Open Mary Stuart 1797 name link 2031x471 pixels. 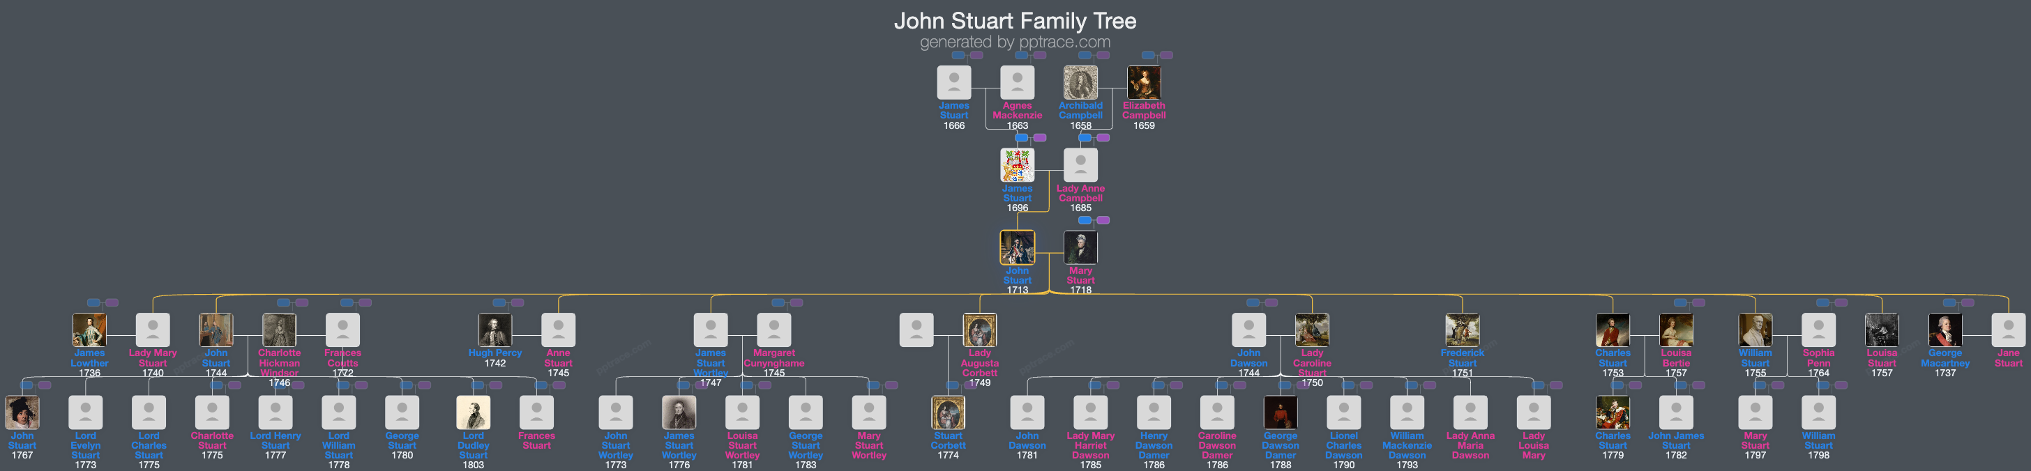coord(1755,440)
